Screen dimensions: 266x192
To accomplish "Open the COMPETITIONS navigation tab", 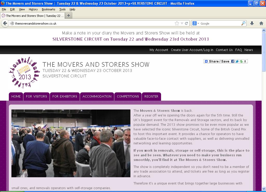I will 128,97.
